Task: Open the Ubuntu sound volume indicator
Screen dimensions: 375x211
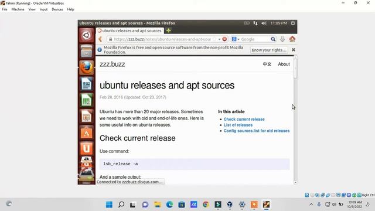Action: 264,23
